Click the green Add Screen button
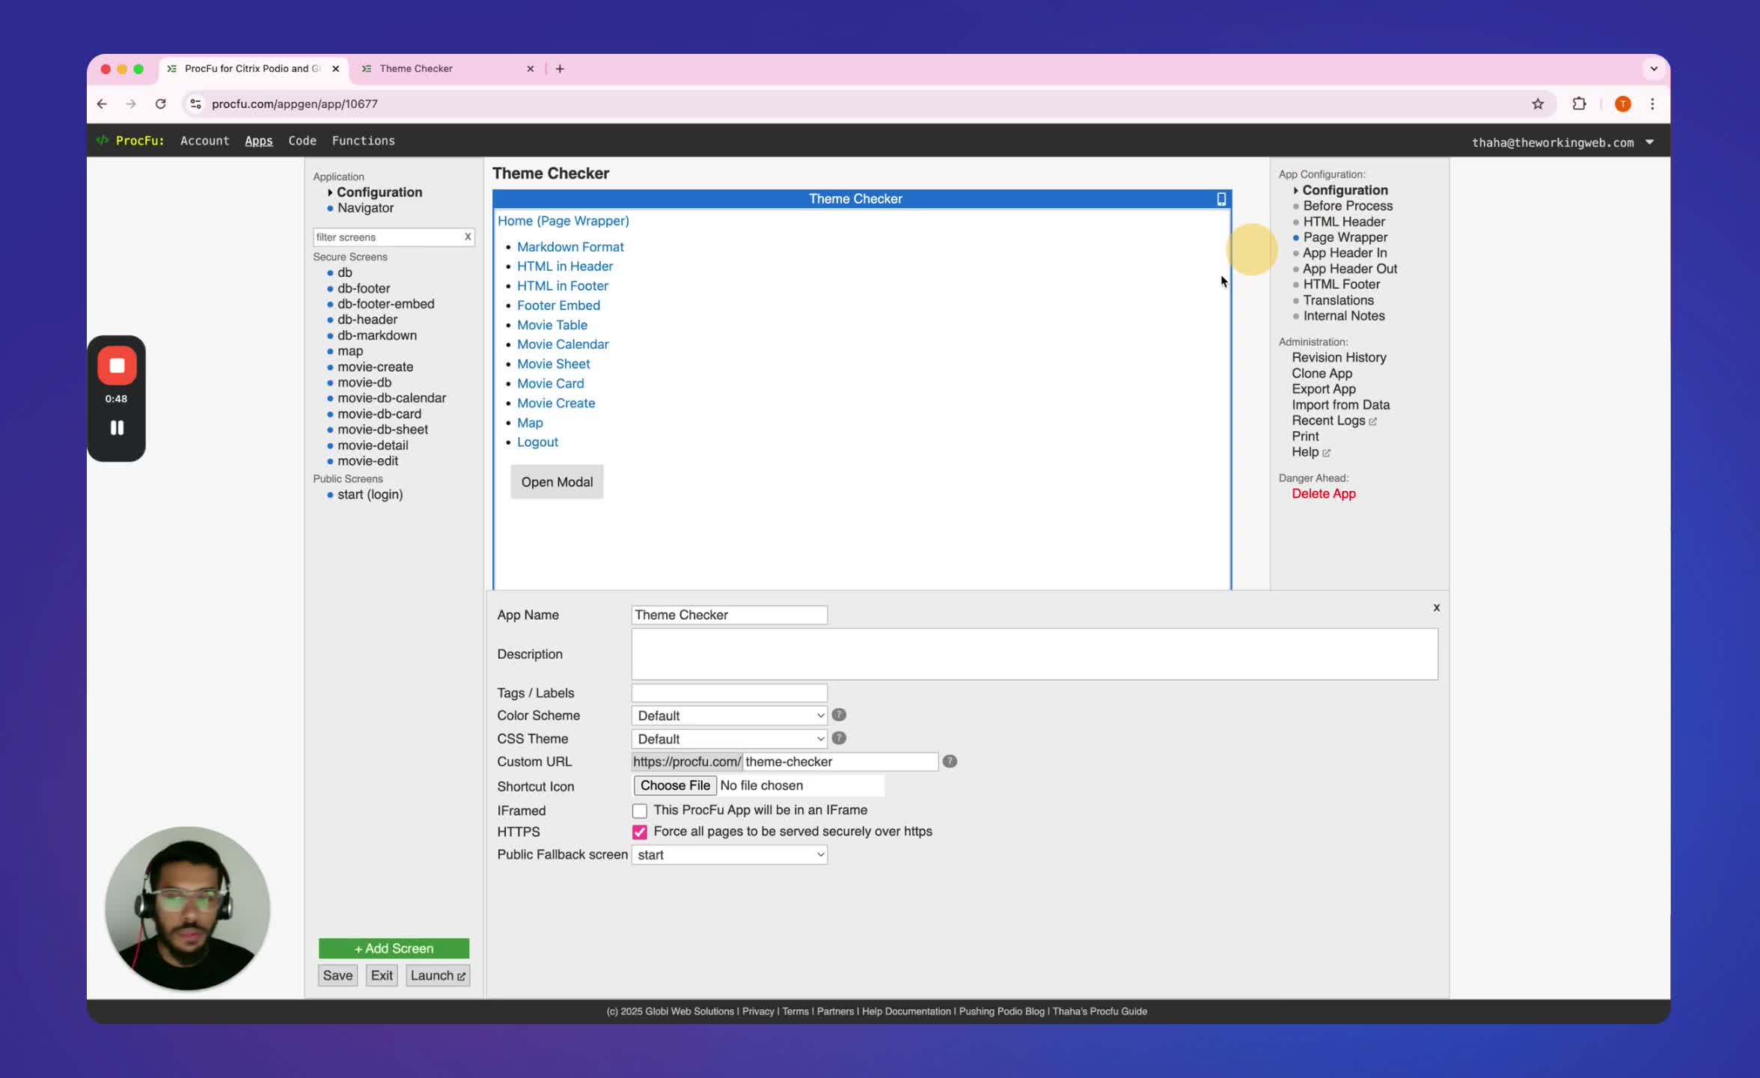Viewport: 1760px width, 1078px height. (x=394, y=948)
